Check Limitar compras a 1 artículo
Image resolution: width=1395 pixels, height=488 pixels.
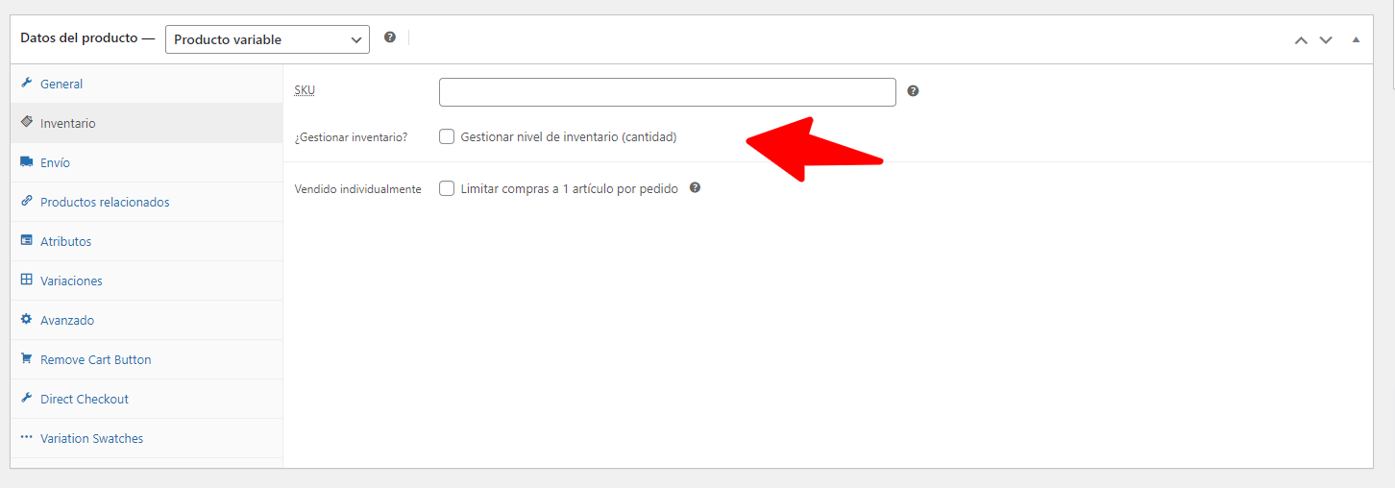(x=447, y=188)
